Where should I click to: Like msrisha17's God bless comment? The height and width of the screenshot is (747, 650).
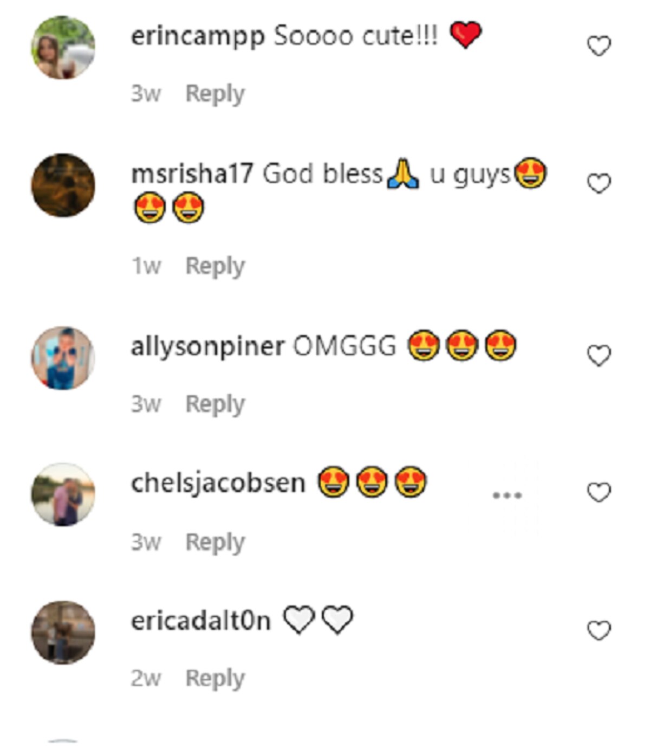[x=599, y=184]
